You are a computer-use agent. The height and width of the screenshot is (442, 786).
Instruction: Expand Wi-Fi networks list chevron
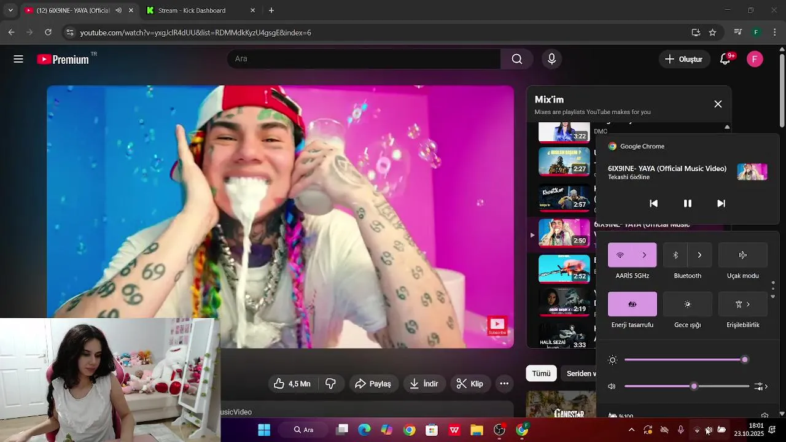tap(644, 255)
